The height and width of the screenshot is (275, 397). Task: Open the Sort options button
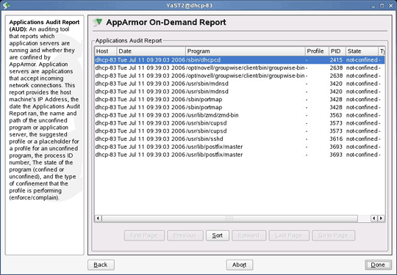[x=218, y=235]
